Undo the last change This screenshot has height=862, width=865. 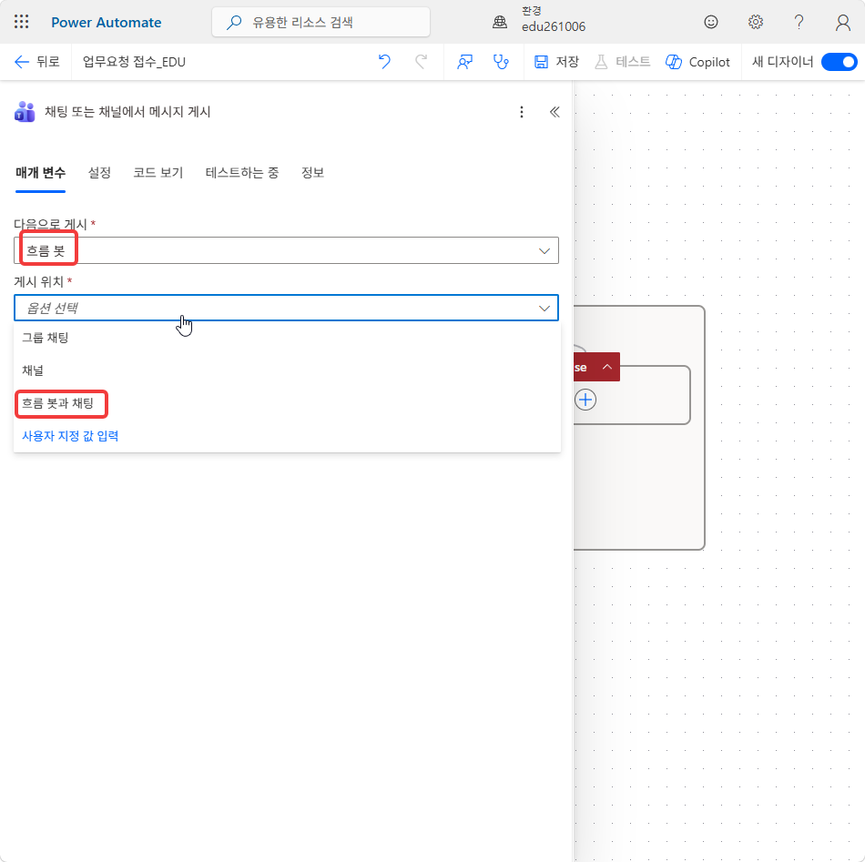coord(384,62)
